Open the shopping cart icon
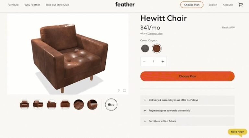The height and width of the screenshot is (138, 249). [241, 5]
